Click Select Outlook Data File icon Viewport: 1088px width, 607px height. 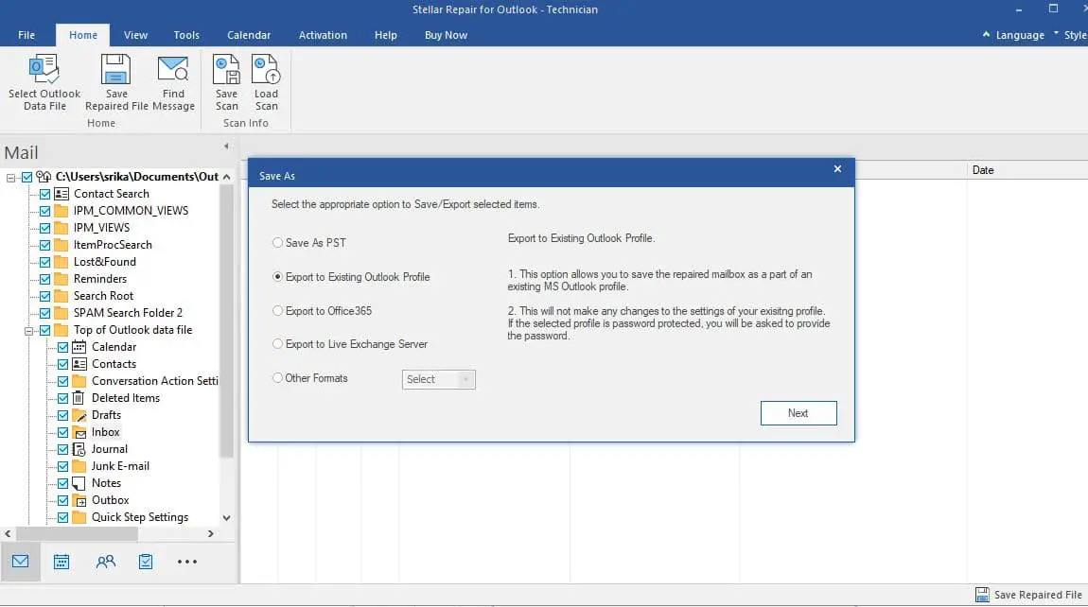[44, 69]
